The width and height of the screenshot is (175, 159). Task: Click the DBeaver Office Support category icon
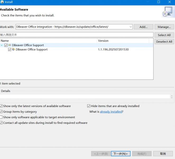click(10, 45)
